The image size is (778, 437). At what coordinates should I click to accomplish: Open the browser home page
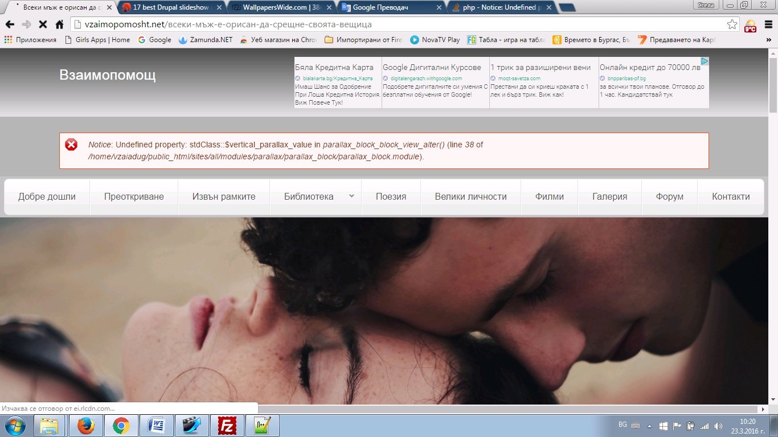point(59,24)
